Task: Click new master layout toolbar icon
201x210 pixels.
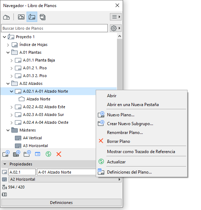Action: click(x=17, y=154)
